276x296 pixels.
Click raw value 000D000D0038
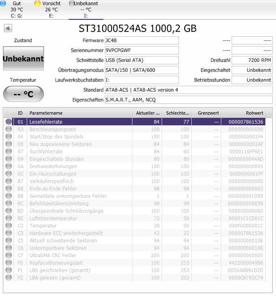pos(246,203)
